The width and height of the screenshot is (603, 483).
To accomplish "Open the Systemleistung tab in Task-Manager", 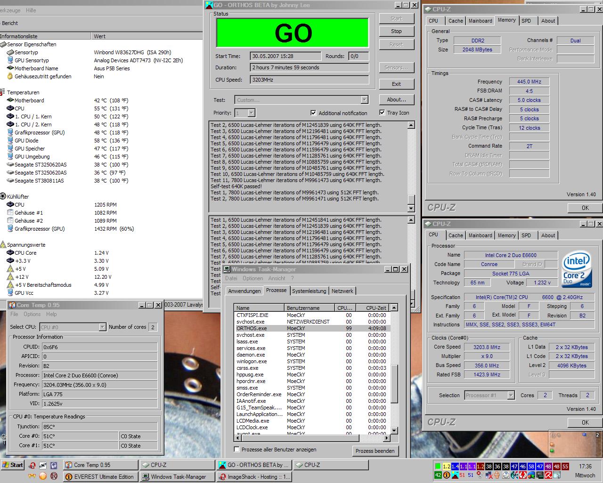I will [x=309, y=291].
